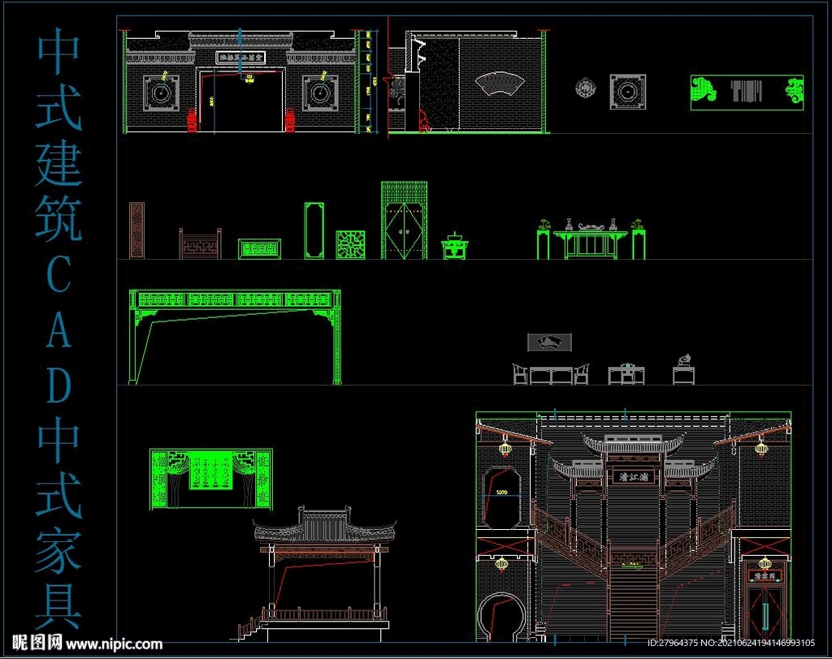Click the 清江浦 sign on courtyard gate

click(x=634, y=477)
